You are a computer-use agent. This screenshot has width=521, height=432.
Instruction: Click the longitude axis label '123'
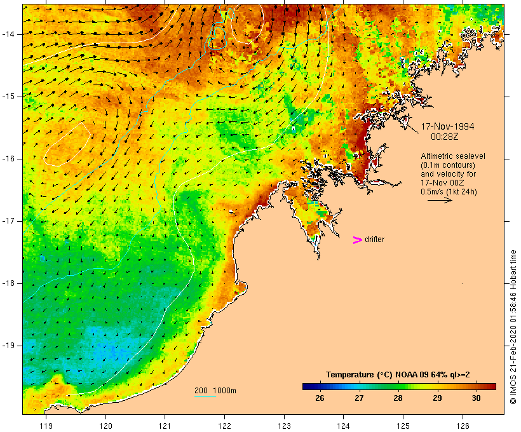(x=284, y=426)
